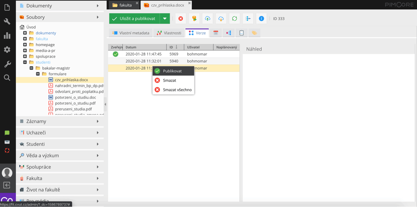
Task: Open the bar chart marketing sidebar icon
Action: (7, 36)
